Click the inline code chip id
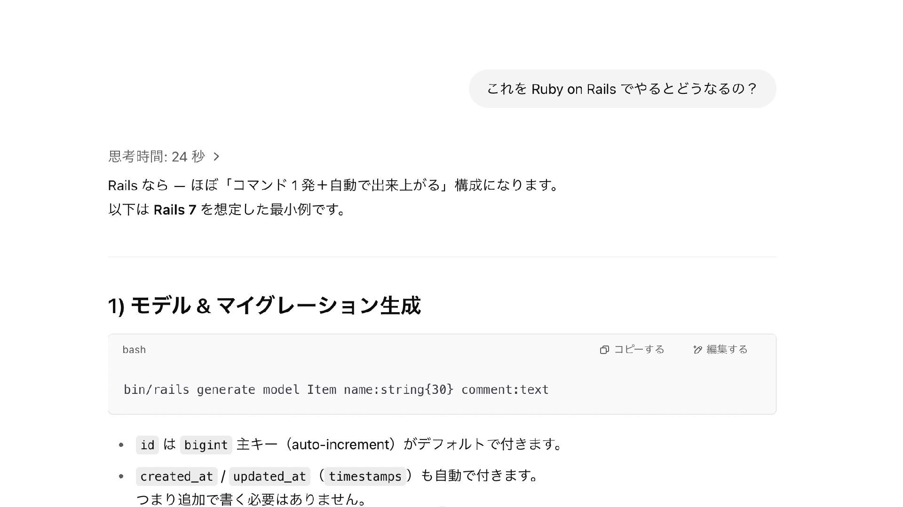 coord(147,445)
